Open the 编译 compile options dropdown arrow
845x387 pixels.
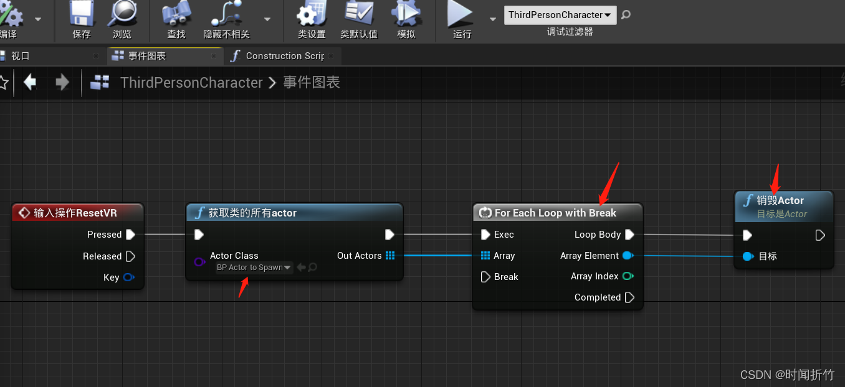pos(38,19)
